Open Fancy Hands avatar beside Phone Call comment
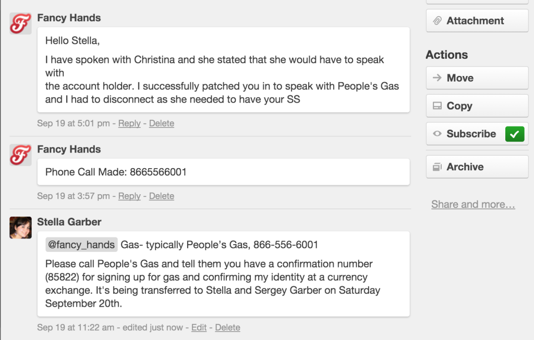 click(x=20, y=155)
